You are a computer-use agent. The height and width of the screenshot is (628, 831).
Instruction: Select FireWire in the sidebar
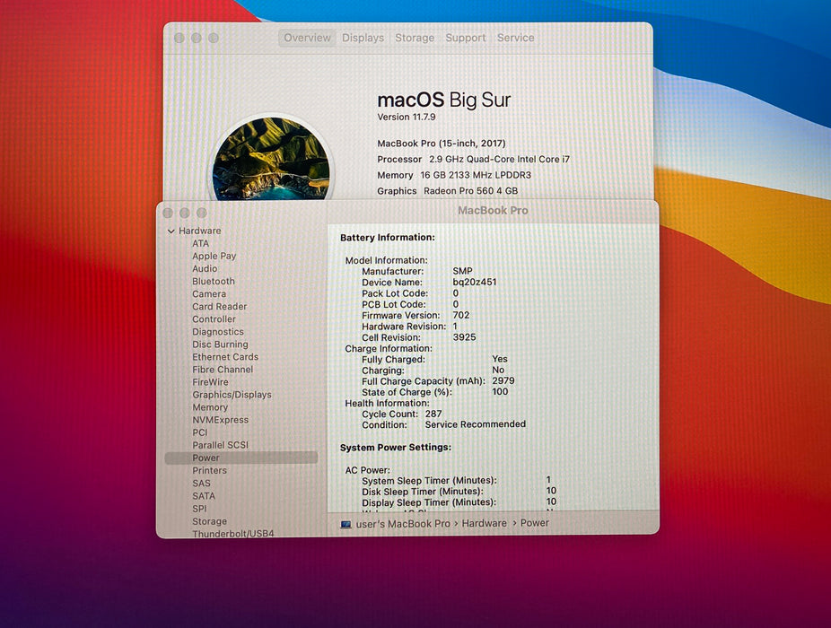click(x=210, y=382)
